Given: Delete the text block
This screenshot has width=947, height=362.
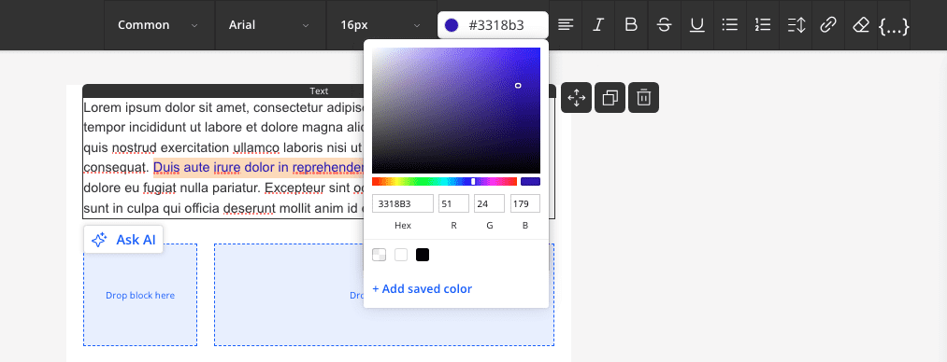Looking at the screenshot, I should click(644, 98).
